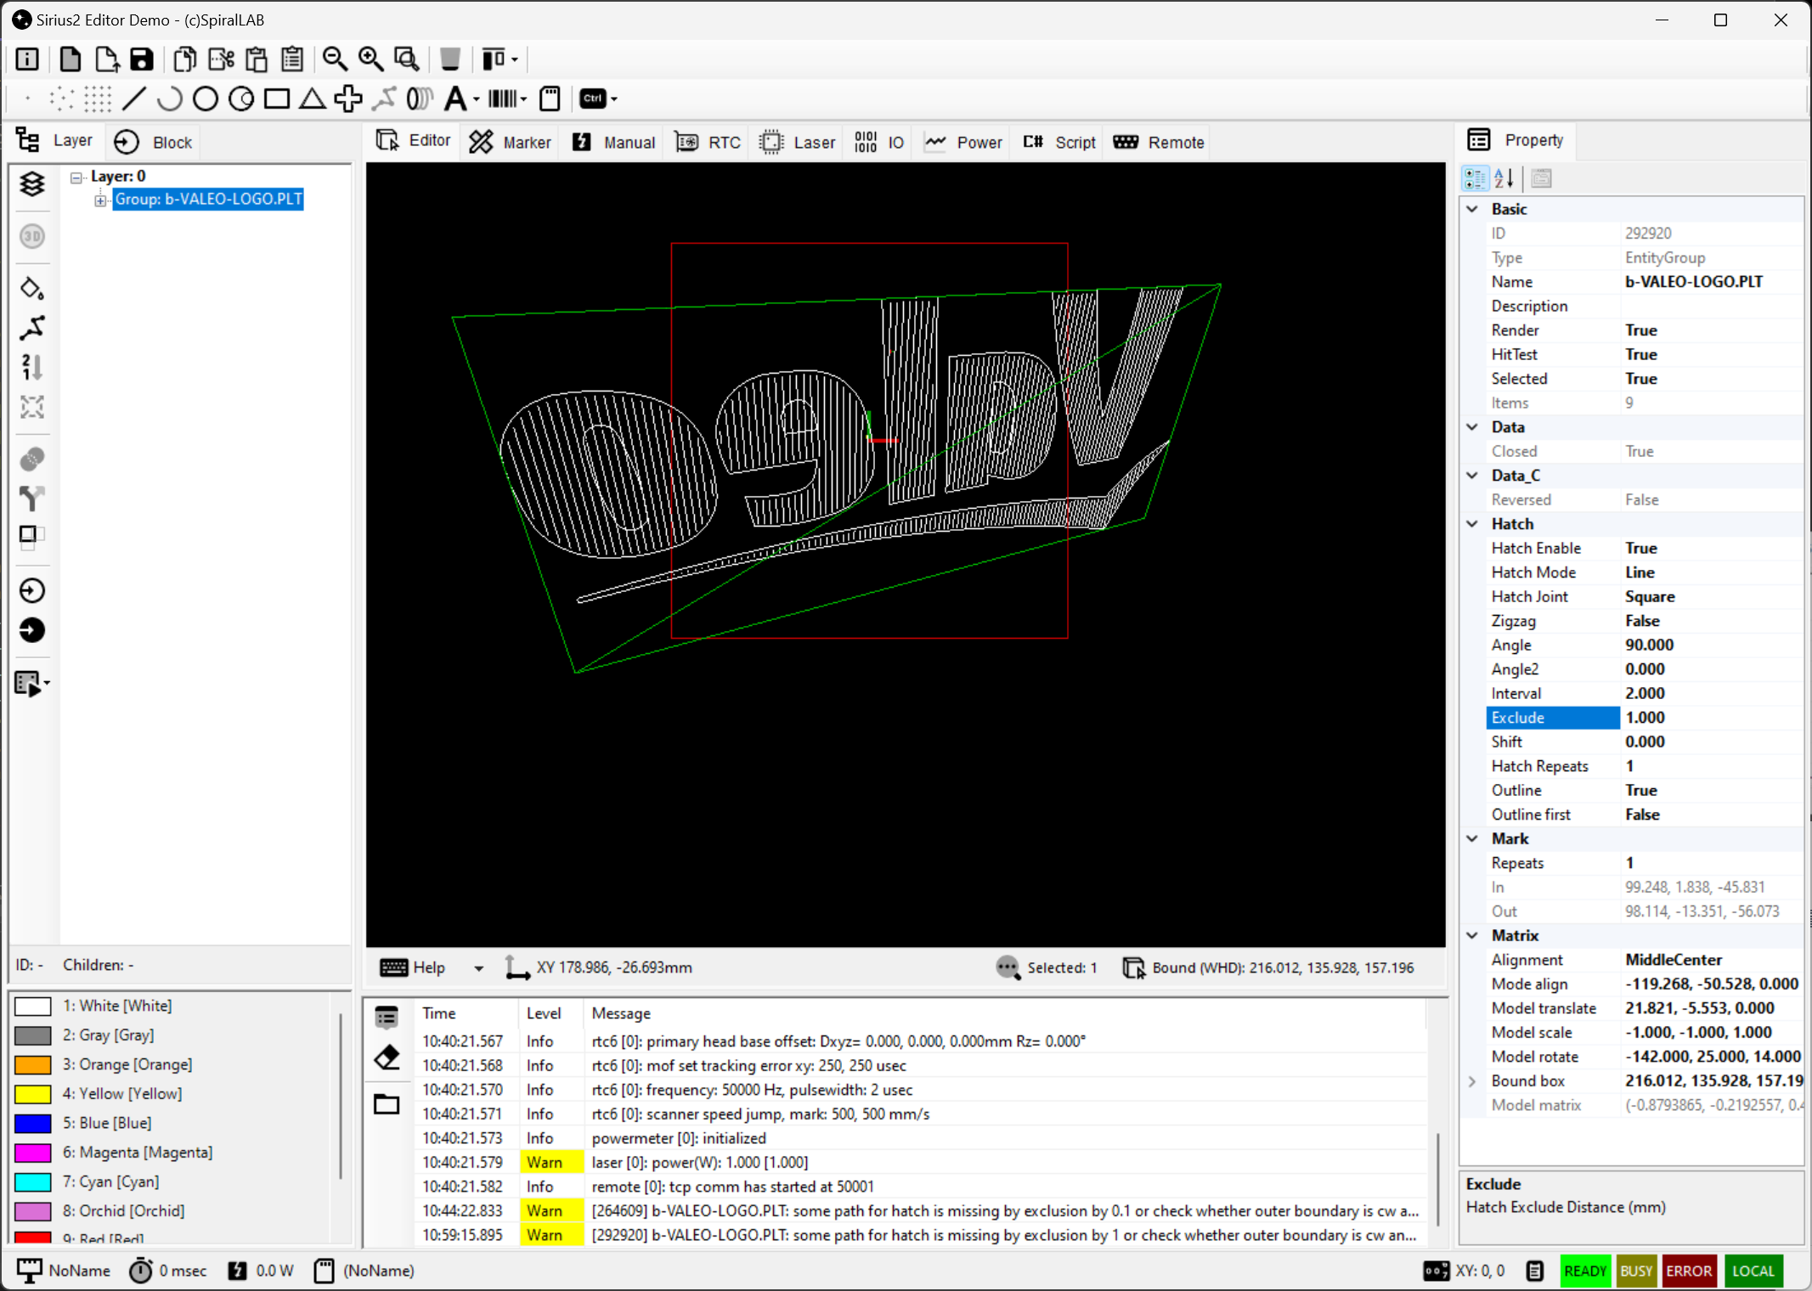Open the Remote tab

1159,142
